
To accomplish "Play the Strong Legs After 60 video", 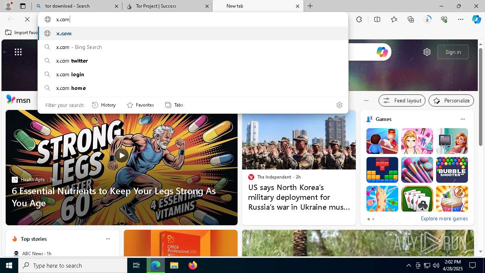I will coord(122,155).
